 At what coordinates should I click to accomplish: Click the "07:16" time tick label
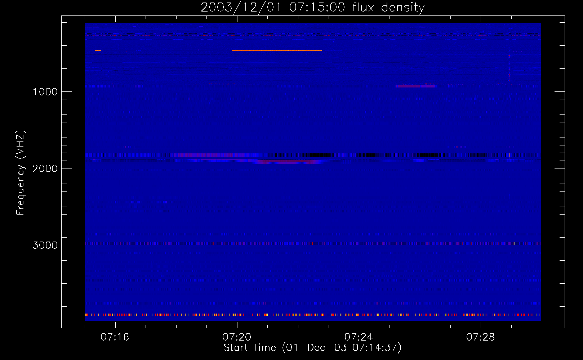click(115, 337)
